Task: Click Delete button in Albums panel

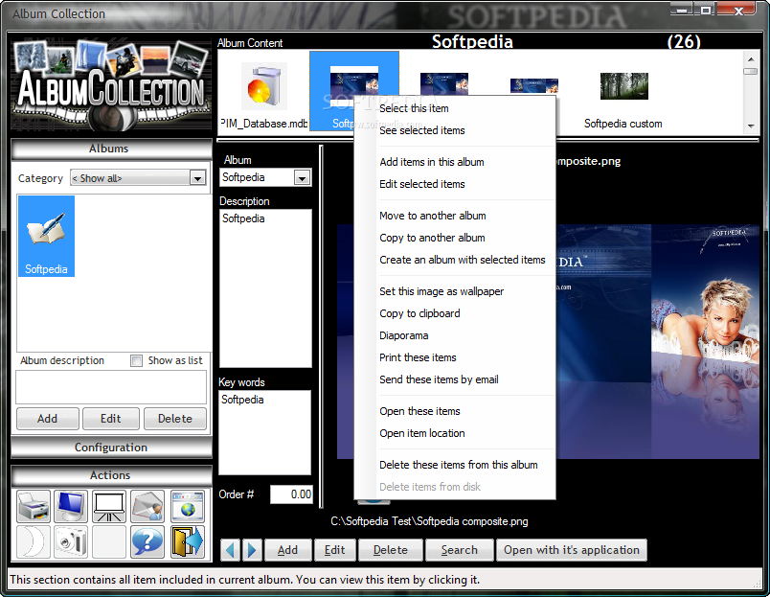Action: tap(175, 419)
